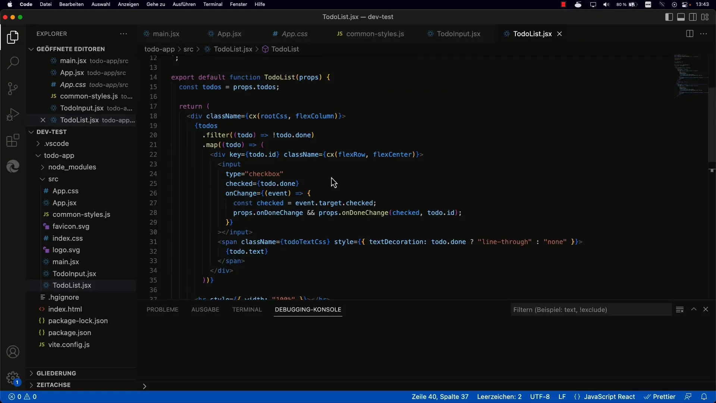Click the todo-app breadcrumb
This screenshot has width=716, height=403.
tap(159, 49)
